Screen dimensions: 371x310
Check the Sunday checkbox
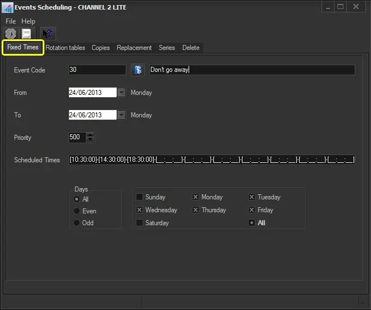tap(139, 197)
